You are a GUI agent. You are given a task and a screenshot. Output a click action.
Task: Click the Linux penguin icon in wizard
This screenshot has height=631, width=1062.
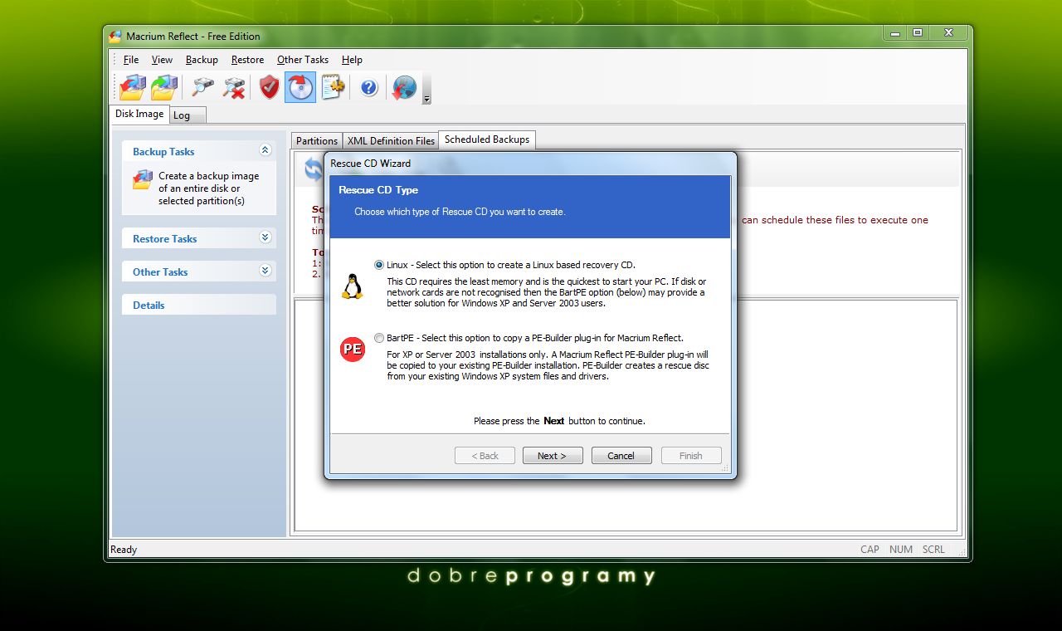click(353, 286)
